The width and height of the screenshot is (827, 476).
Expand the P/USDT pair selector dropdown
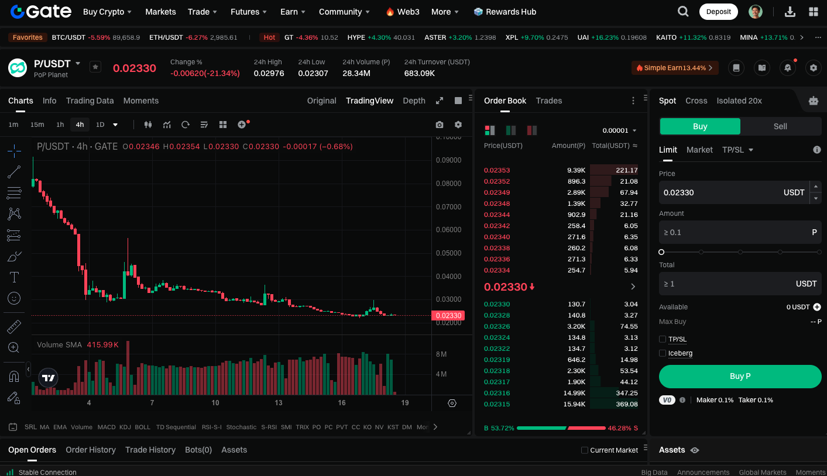[x=78, y=63]
